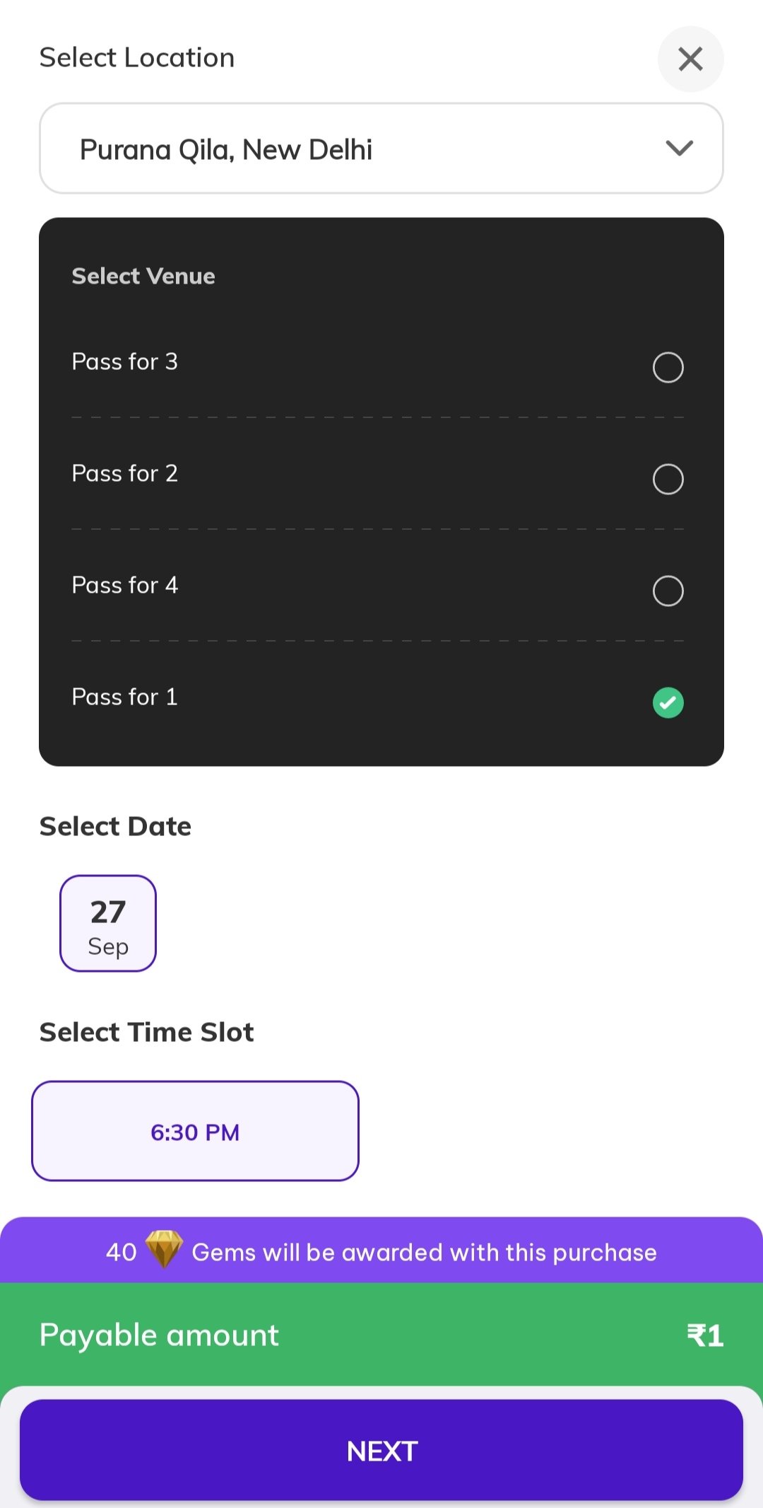The height and width of the screenshot is (1508, 763).
Task: Click the Select Location title text
Action: tap(137, 58)
